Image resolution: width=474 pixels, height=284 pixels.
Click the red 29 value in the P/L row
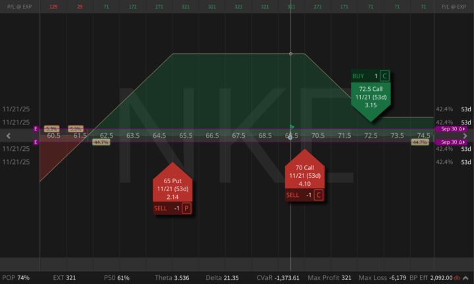[x=80, y=7]
